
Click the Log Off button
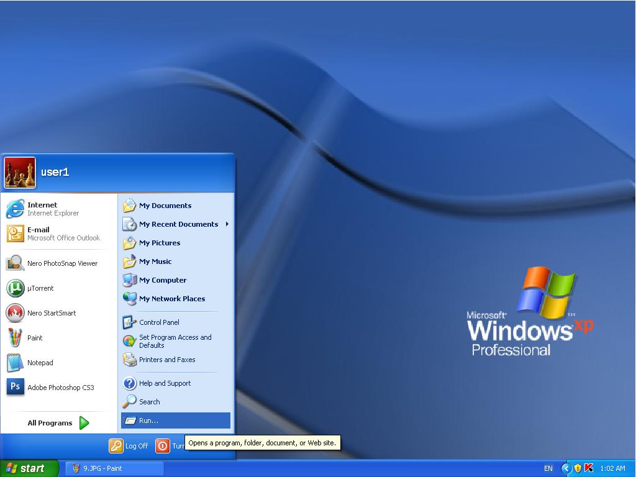point(129,445)
